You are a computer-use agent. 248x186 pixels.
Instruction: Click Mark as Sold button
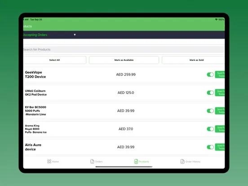193,60
